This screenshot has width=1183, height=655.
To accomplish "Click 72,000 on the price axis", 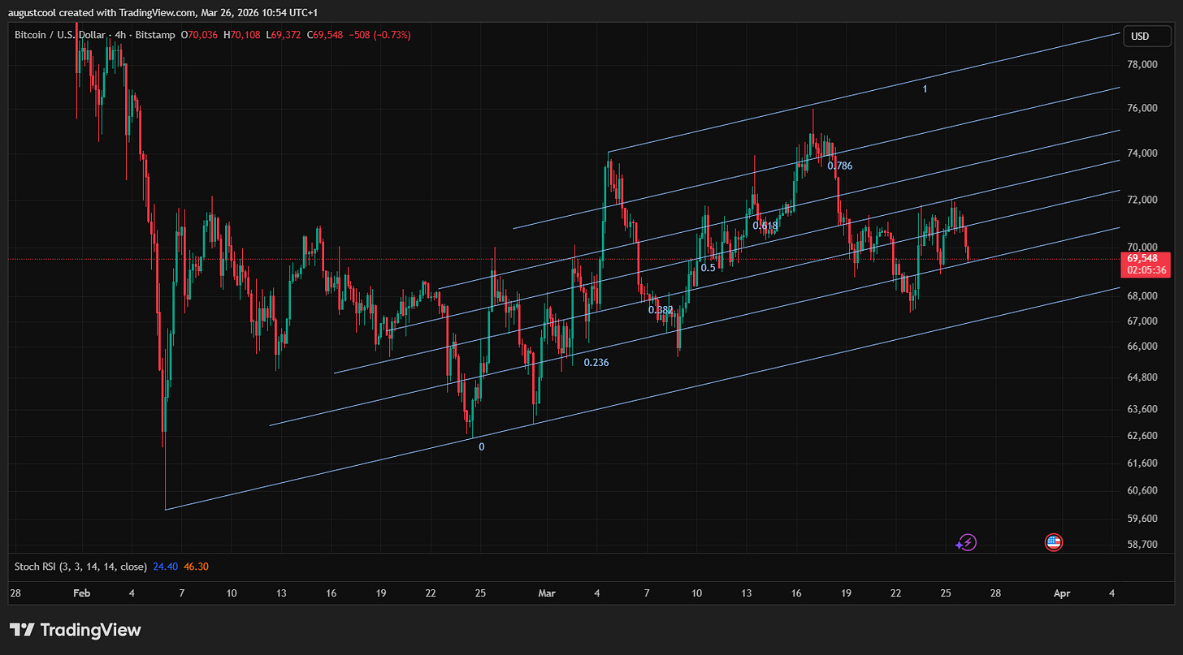I will 1143,200.
